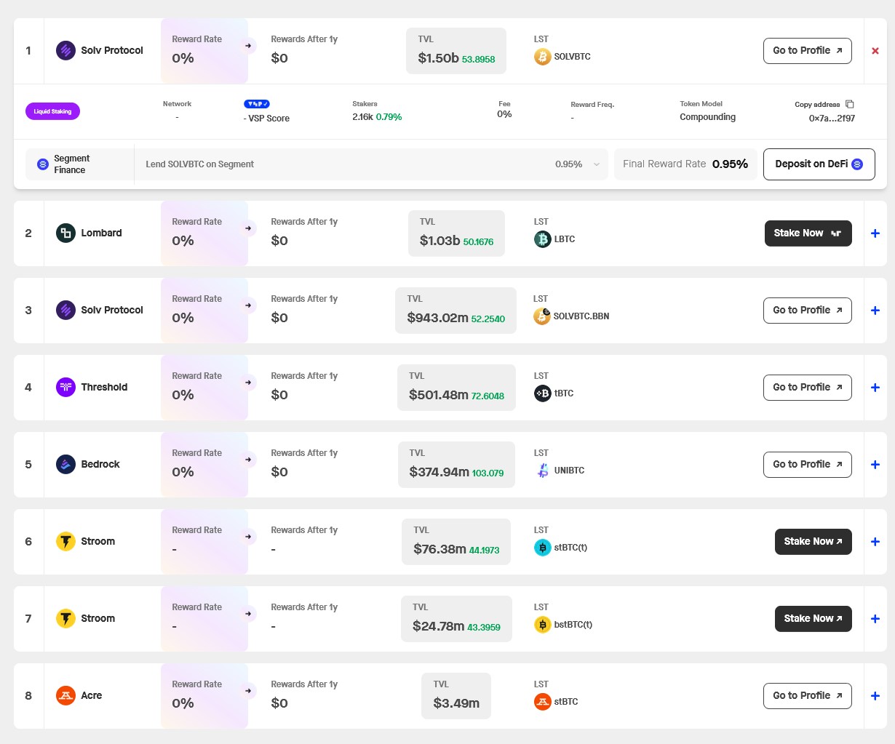Viewport: 895px width, 744px height.
Task: Expand the Acre row details
Action: coord(875,696)
